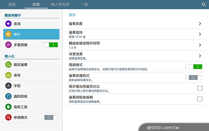The width and height of the screenshot is (209, 131).
Task: Click the 多重視窗 label text
Action: tap(21, 45)
